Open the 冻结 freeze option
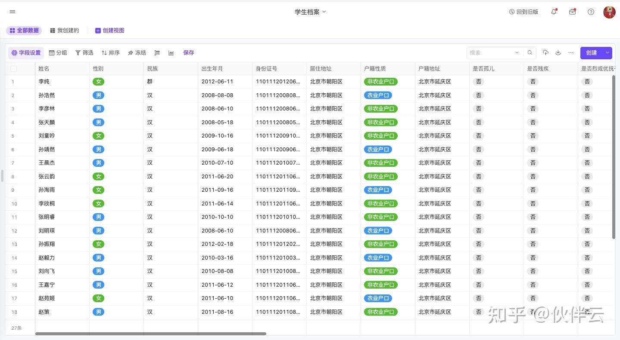 (x=137, y=53)
